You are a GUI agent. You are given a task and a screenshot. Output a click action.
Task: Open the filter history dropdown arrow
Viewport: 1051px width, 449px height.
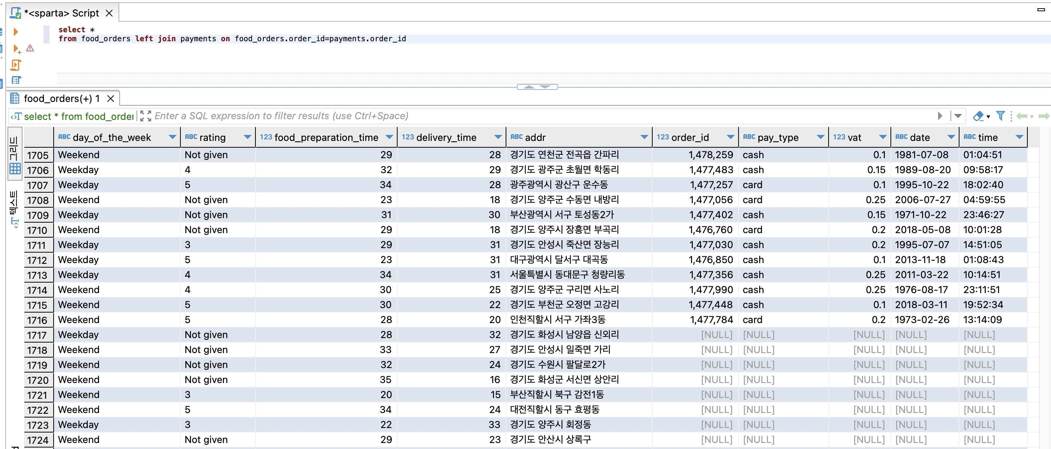(958, 116)
